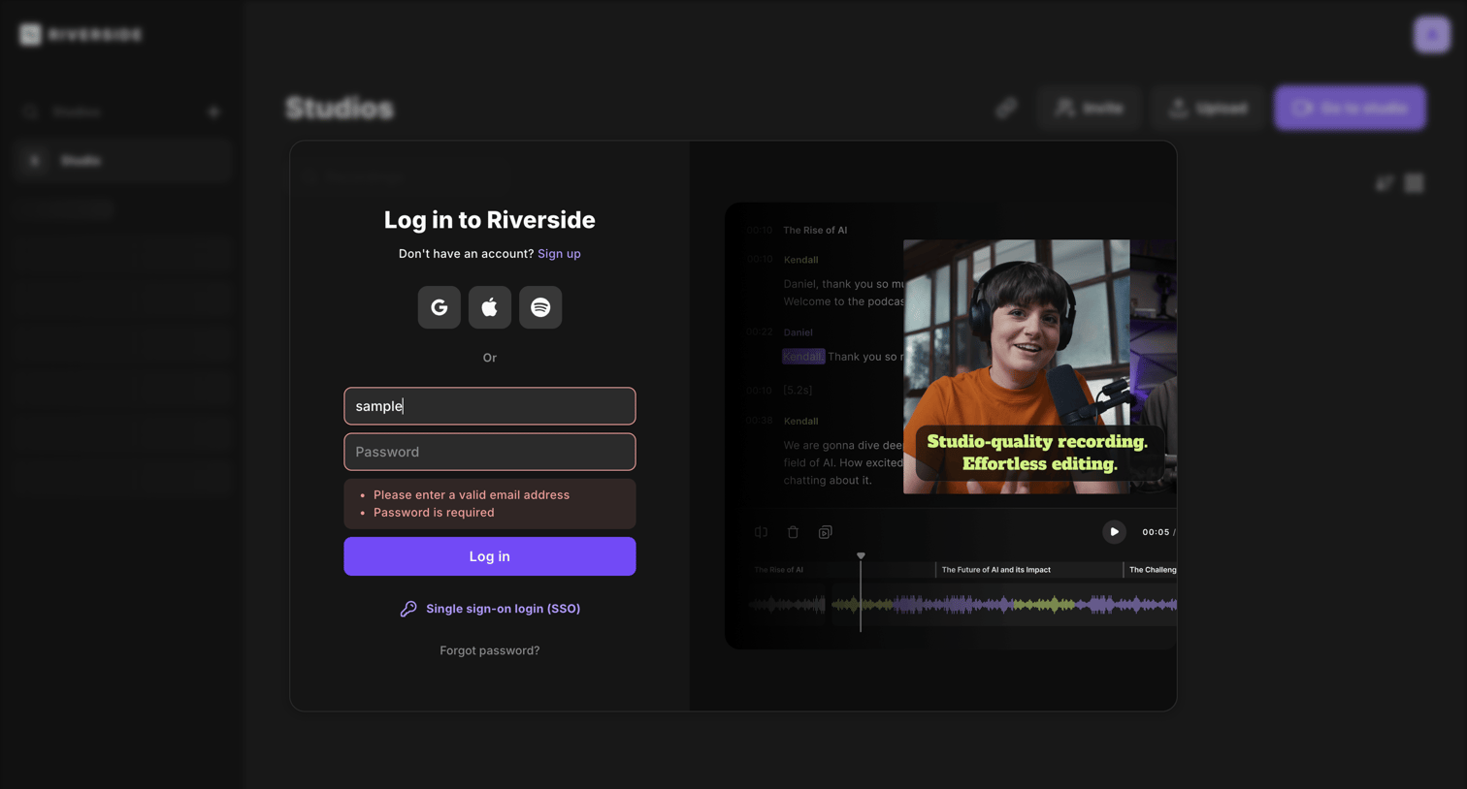Click the trash icon in the editor preview
This screenshot has height=789, width=1467.
tap(793, 532)
